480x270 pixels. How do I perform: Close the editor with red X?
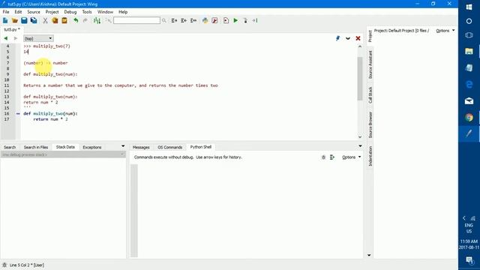[x=358, y=38]
